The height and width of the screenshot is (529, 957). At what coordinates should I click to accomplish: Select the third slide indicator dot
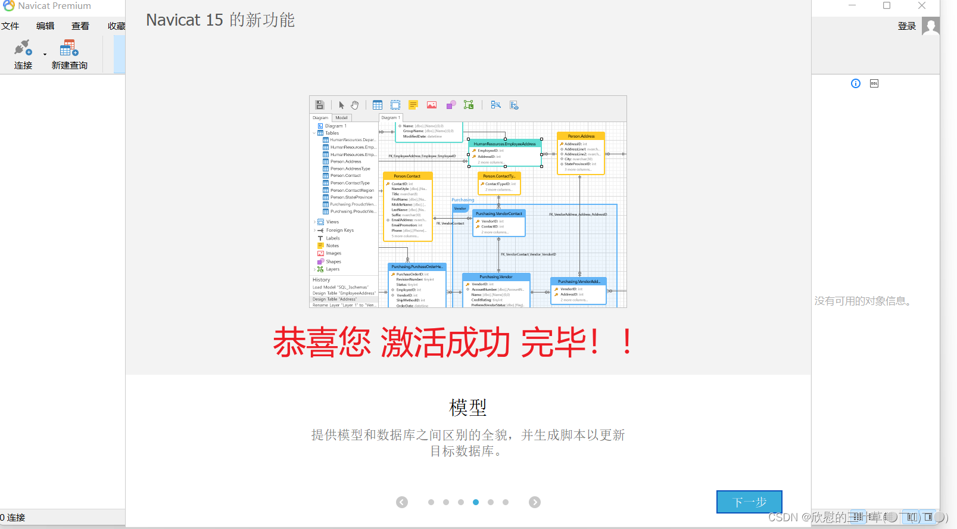tap(461, 502)
